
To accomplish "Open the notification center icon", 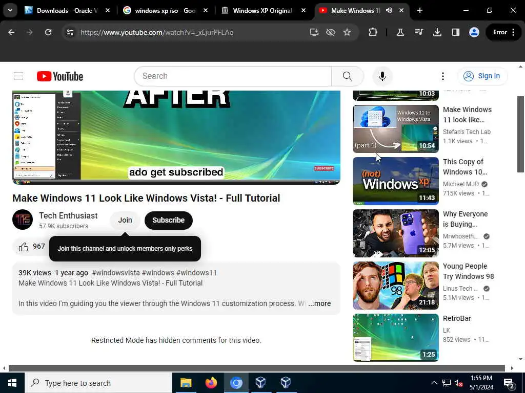I will pos(509,383).
